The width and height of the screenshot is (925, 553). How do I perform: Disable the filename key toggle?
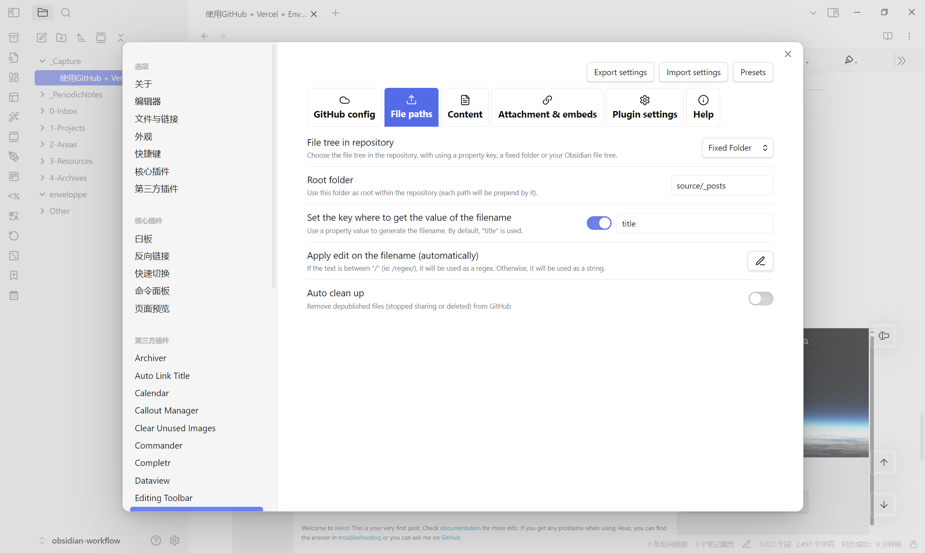click(x=599, y=223)
